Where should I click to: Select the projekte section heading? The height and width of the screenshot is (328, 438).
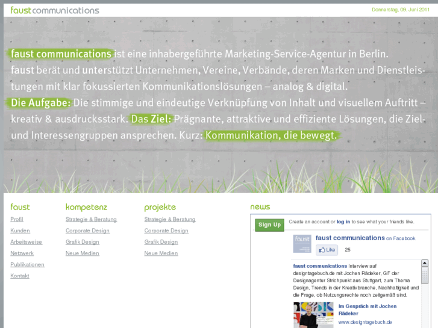click(x=160, y=208)
